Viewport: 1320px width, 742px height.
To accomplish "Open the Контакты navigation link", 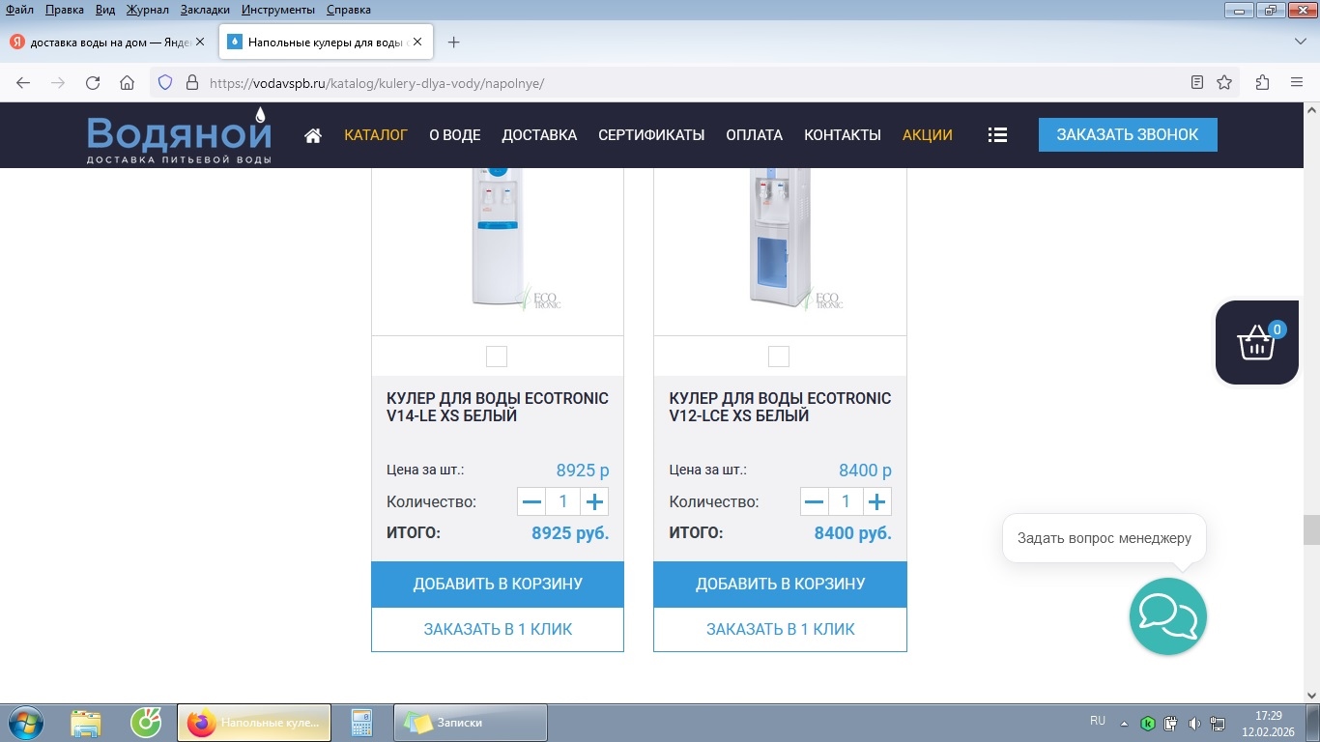I will click(843, 135).
